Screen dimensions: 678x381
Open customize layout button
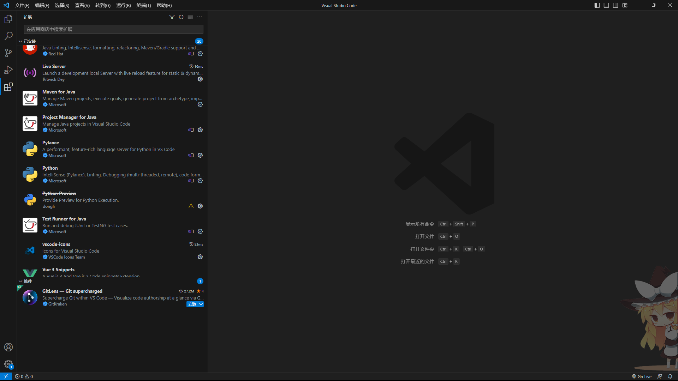[x=625, y=5]
